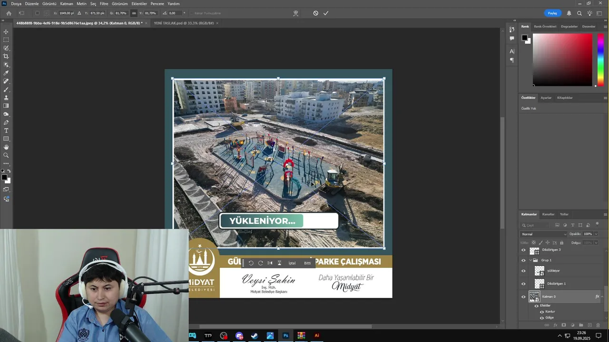
Task: Switch to the Kanallar tab
Action: pos(548,214)
